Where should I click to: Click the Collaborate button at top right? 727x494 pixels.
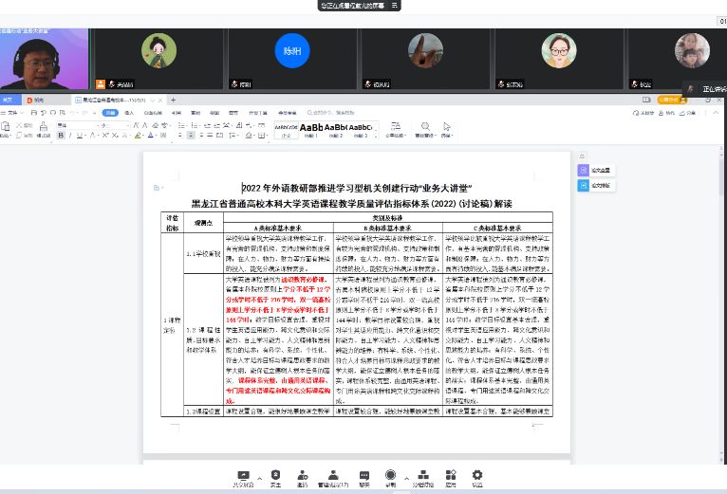666,113
